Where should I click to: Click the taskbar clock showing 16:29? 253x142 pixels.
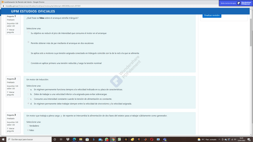click(241, 139)
